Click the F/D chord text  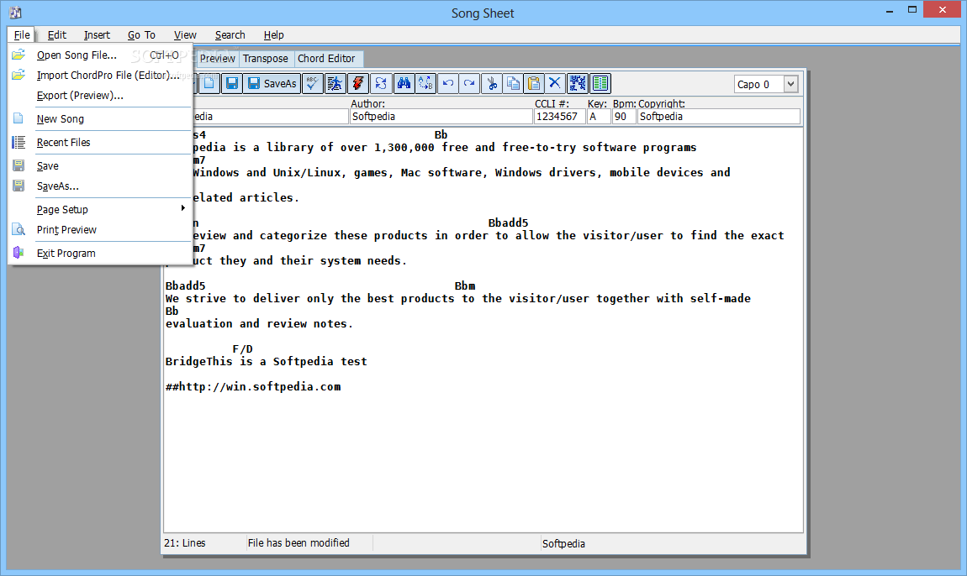click(x=242, y=348)
